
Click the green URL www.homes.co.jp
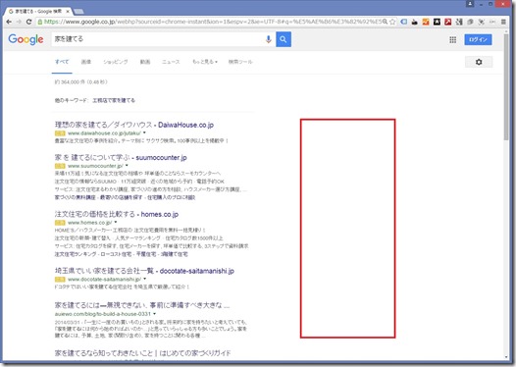click(x=90, y=222)
